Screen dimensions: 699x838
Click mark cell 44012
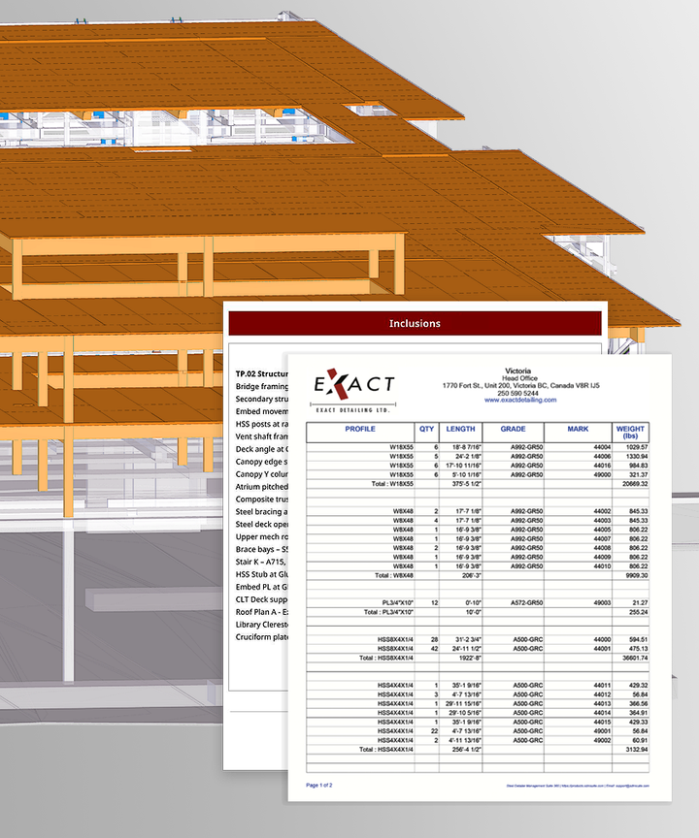pyautogui.click(x=602, y=694)
